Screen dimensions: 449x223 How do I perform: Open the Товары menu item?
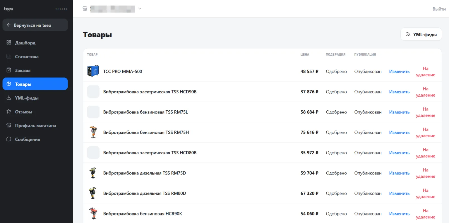tap(35, 84)
